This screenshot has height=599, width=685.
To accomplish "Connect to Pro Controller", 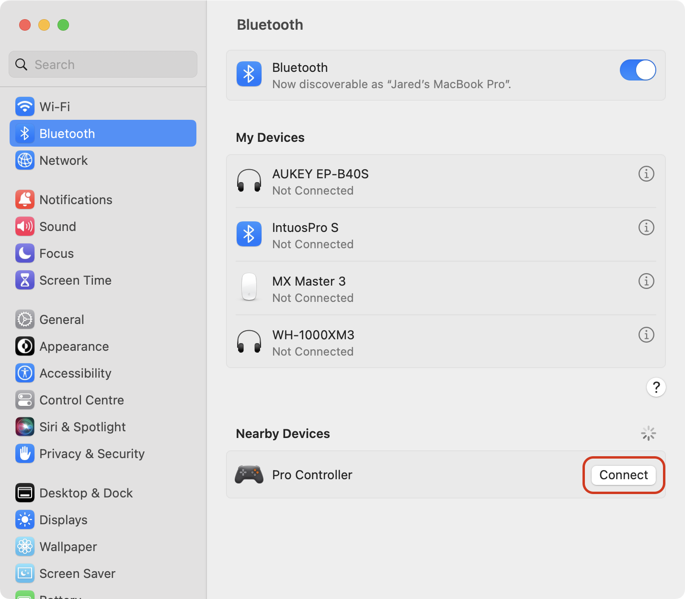I will 623,475.
